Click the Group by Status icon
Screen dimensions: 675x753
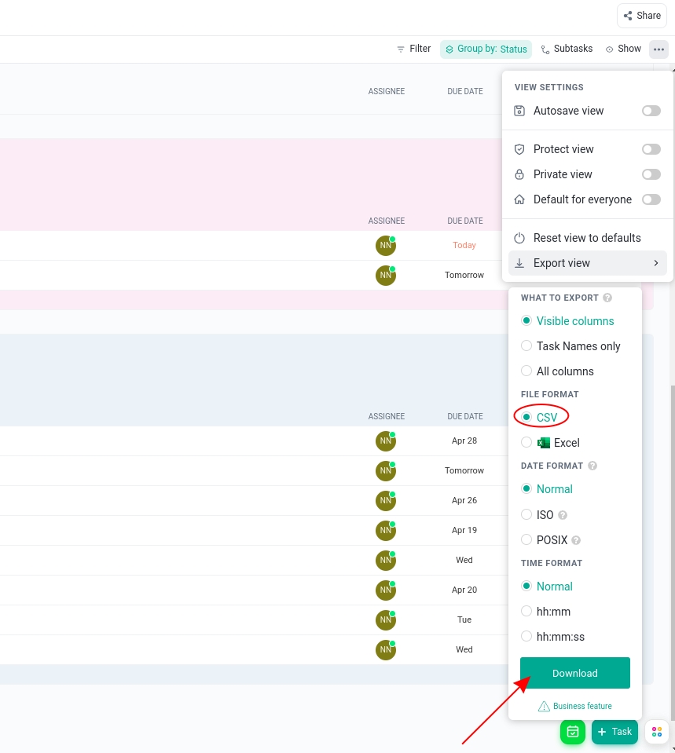[449, 49]
